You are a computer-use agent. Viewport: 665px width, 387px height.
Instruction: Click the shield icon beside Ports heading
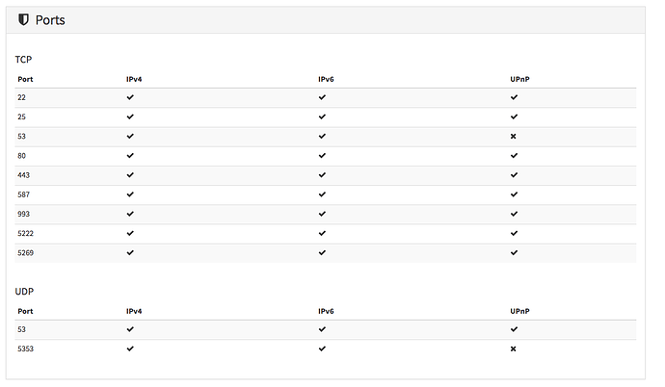[23, 19]
